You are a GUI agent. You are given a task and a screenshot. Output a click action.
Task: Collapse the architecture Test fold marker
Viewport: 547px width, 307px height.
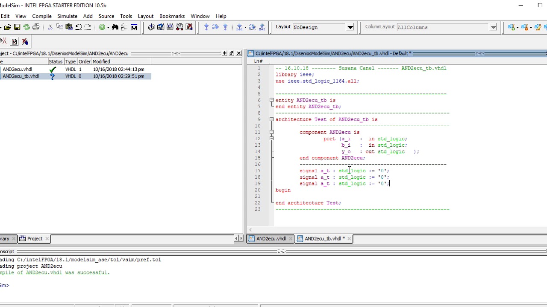[271, 119]
